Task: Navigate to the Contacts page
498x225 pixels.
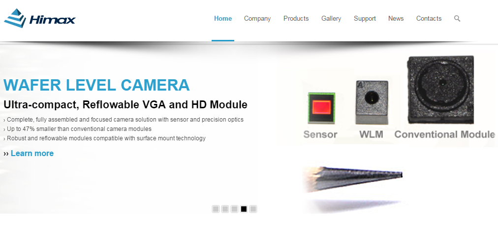Action: click(x=429, y=18)
